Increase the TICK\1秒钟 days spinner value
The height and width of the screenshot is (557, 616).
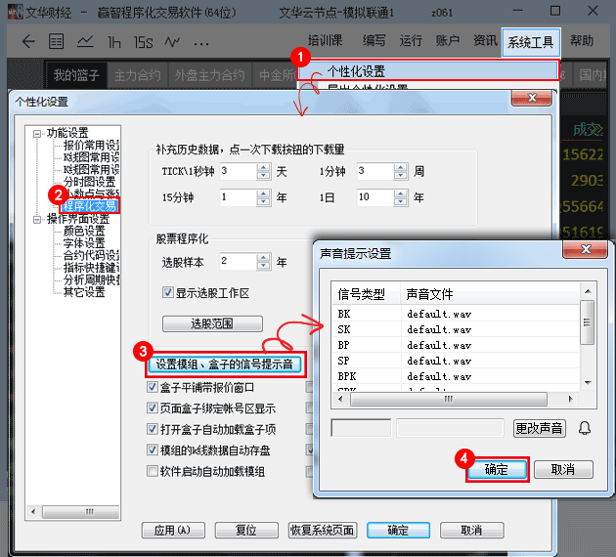coord(263,166)
